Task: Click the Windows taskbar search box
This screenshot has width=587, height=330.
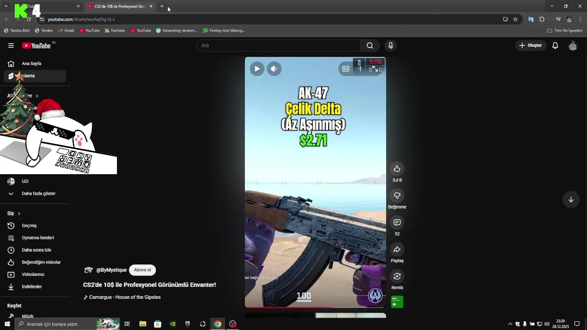Action: click(68, 324)
